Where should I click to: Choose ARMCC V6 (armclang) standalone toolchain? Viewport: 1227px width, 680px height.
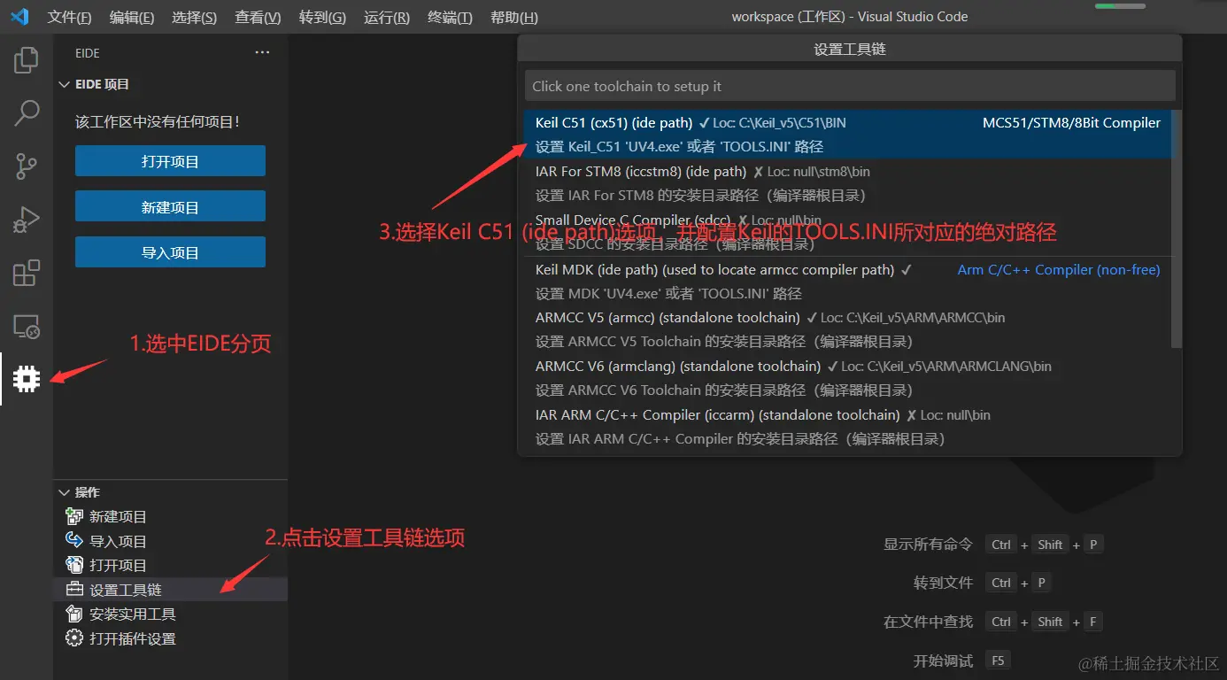[x=847, y=378]
